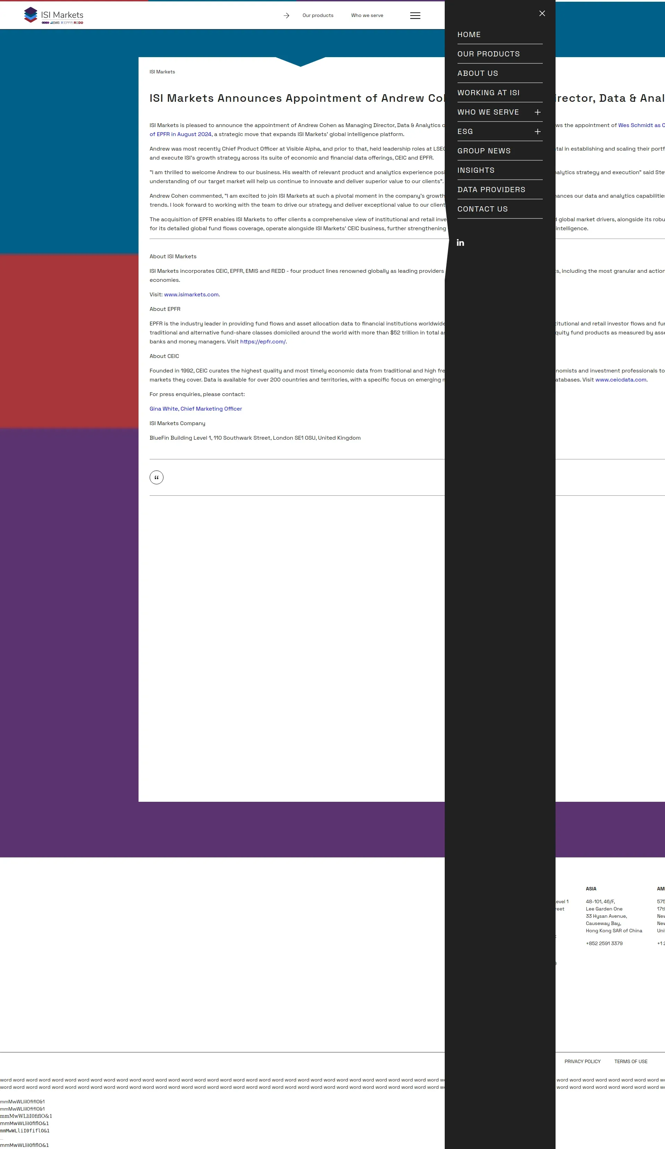Click the ISI Markets breadcrumb label
665x1149 pixels.
[x=162, y=72]
